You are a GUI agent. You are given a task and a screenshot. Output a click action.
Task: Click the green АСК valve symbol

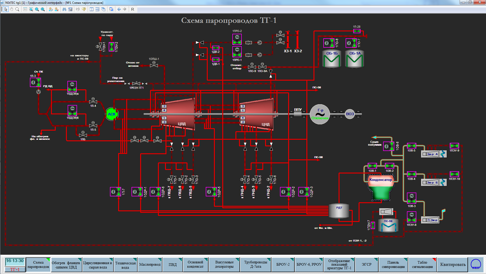point(112,114)
